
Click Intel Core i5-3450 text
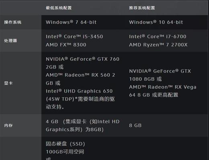click(x=74, y=36)
